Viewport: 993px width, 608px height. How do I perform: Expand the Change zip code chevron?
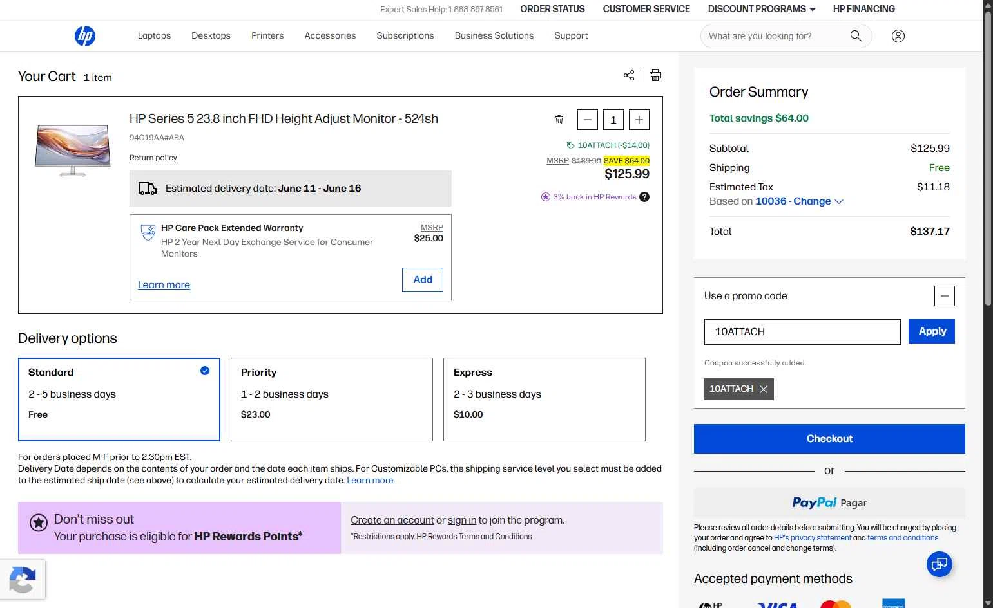839,201
